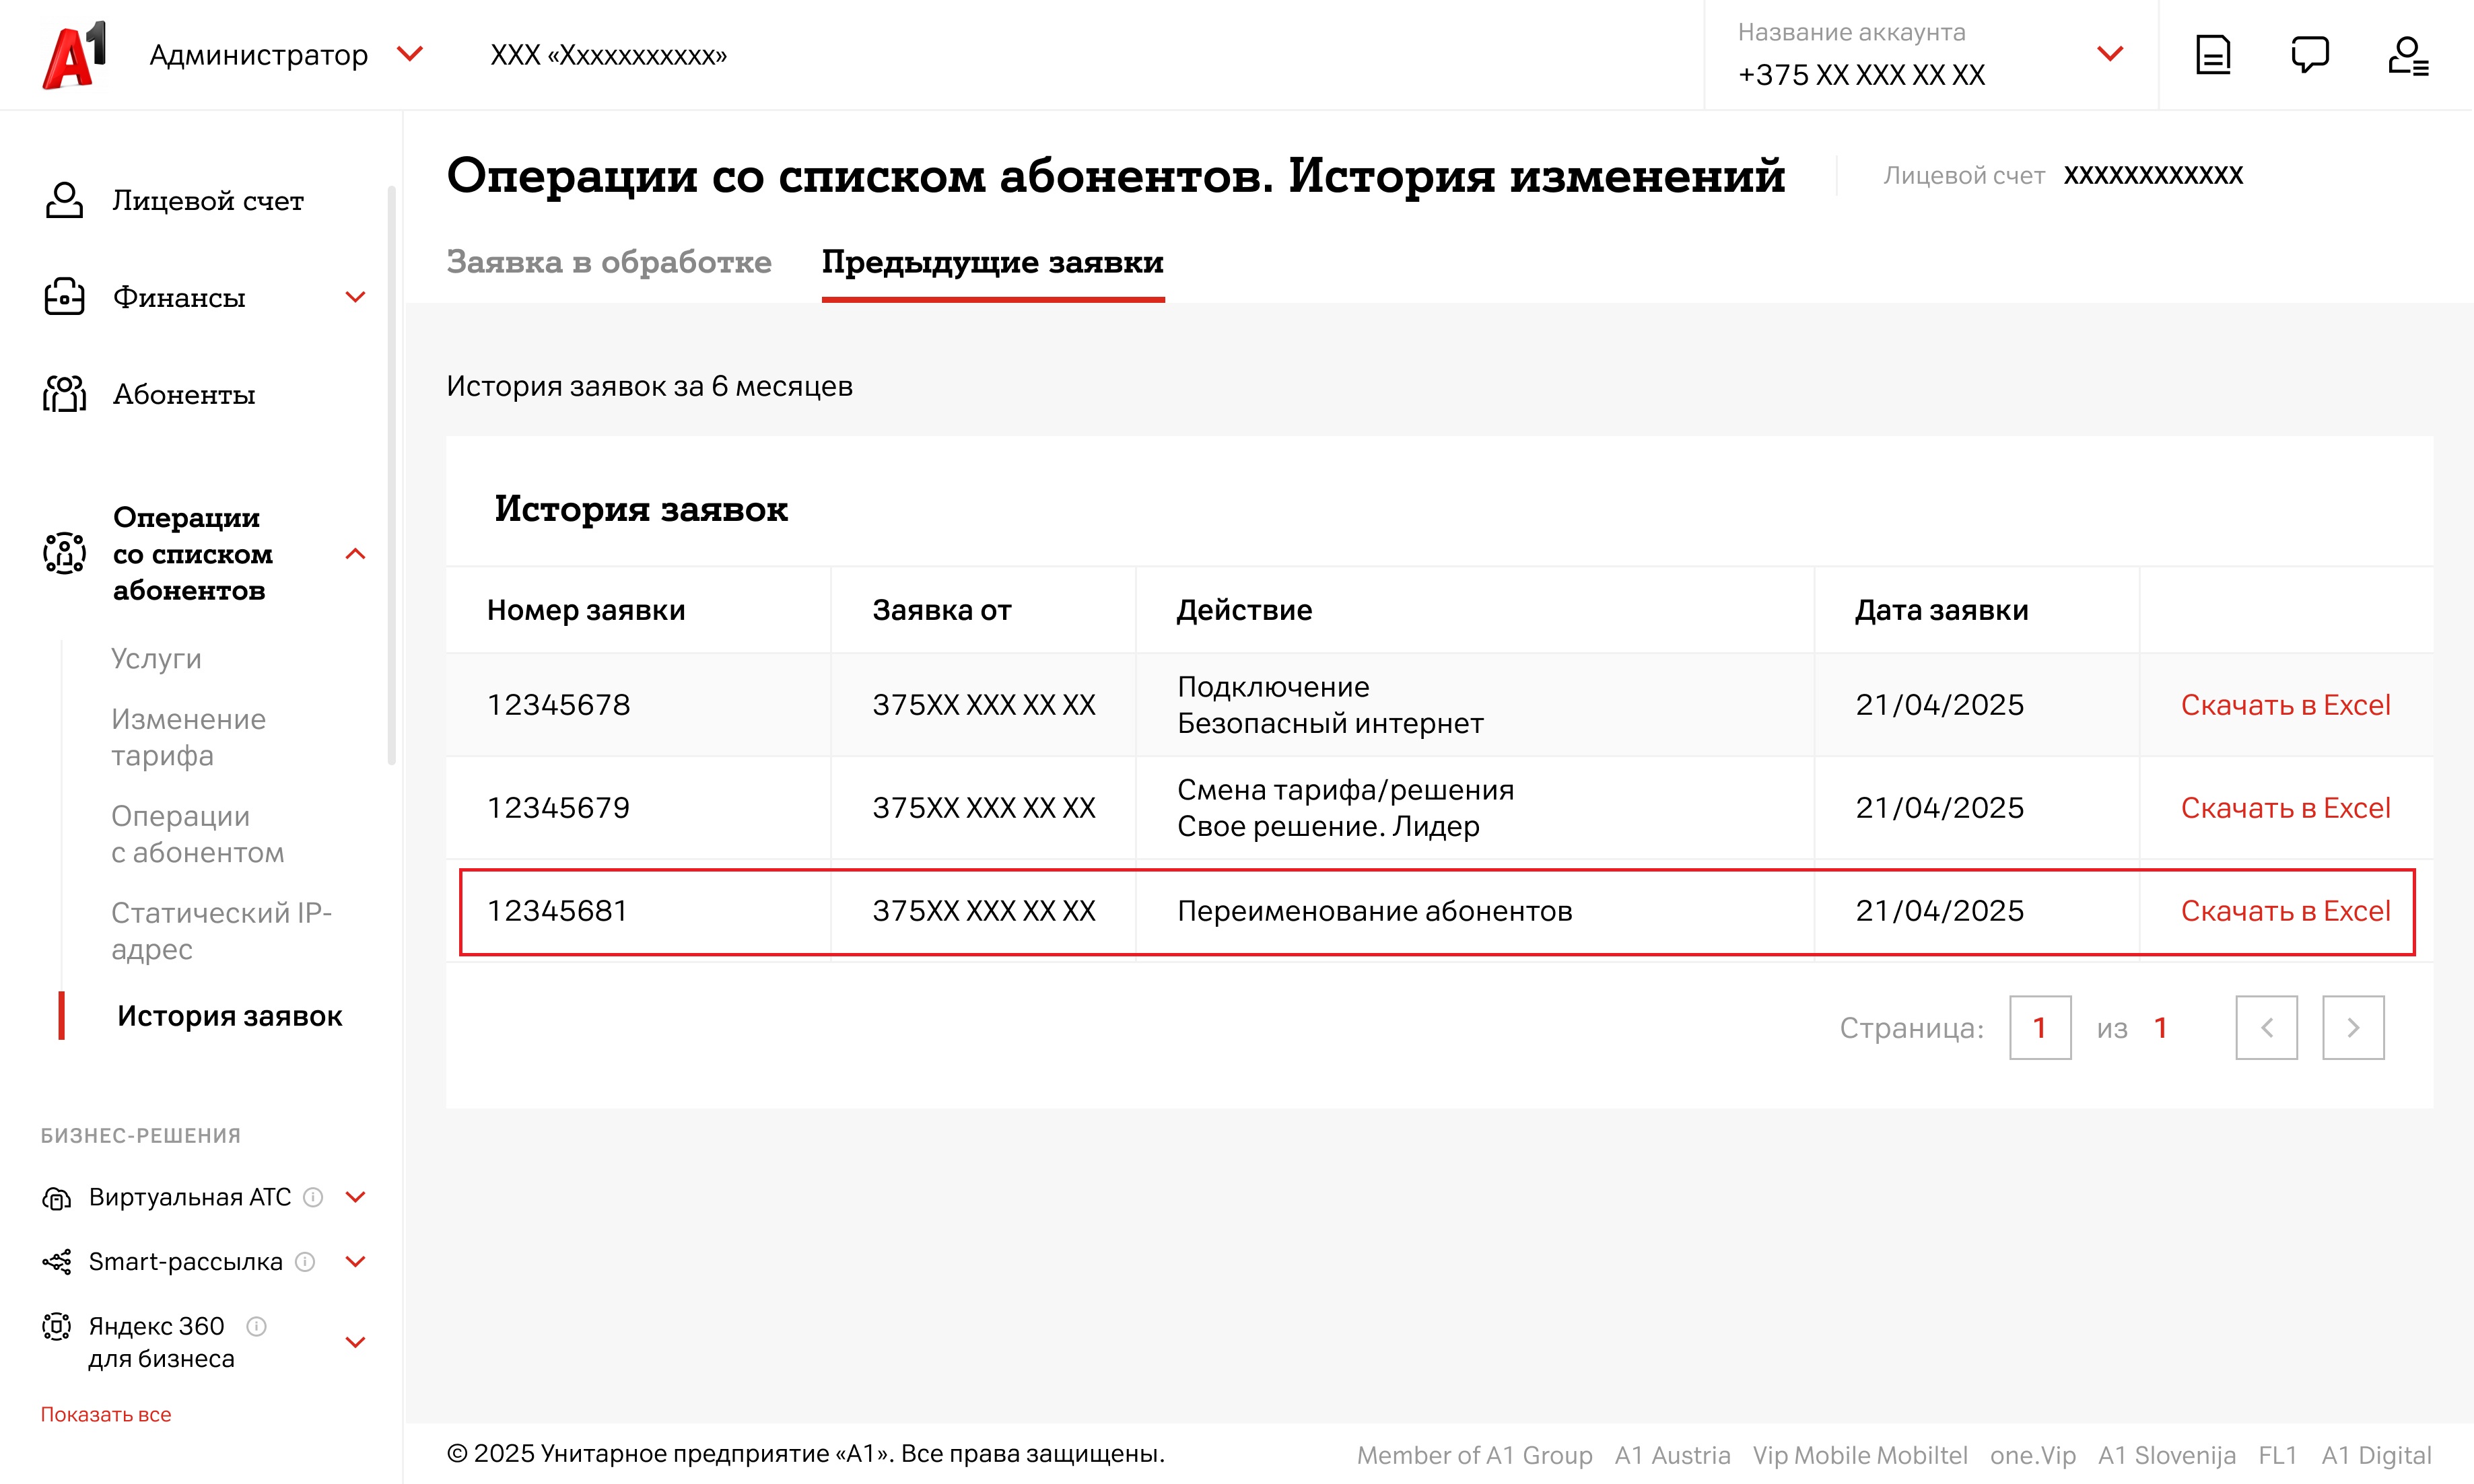This screenshot has height=1484, width=2474.
Task: Open the user profile icon
Action: [x=2407, y=55]
